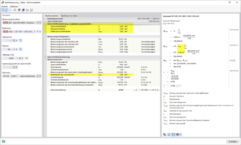The width and height of the screenshot is (241, 145).
Task: Click the Spannungspunkt des Querschnitts field
Action: 7,67
